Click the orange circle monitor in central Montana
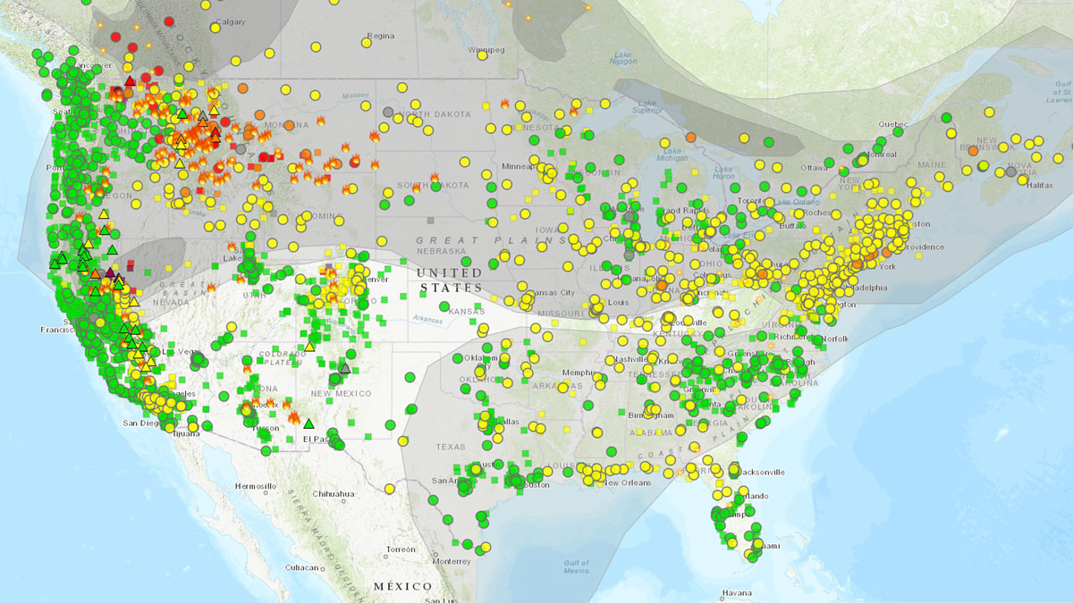The width and height of the screenshot is (1073, 603). point(290,124)
